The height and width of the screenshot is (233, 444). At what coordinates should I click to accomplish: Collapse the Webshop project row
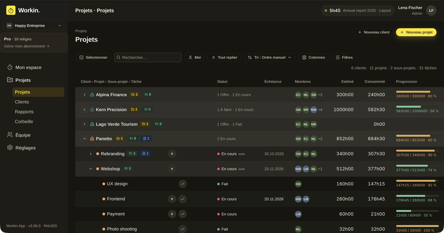[91, 169]
